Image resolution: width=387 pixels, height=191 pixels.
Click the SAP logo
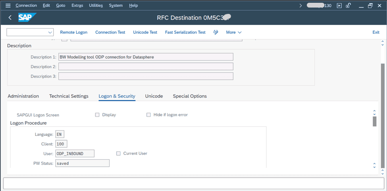[x=27, y=17]
